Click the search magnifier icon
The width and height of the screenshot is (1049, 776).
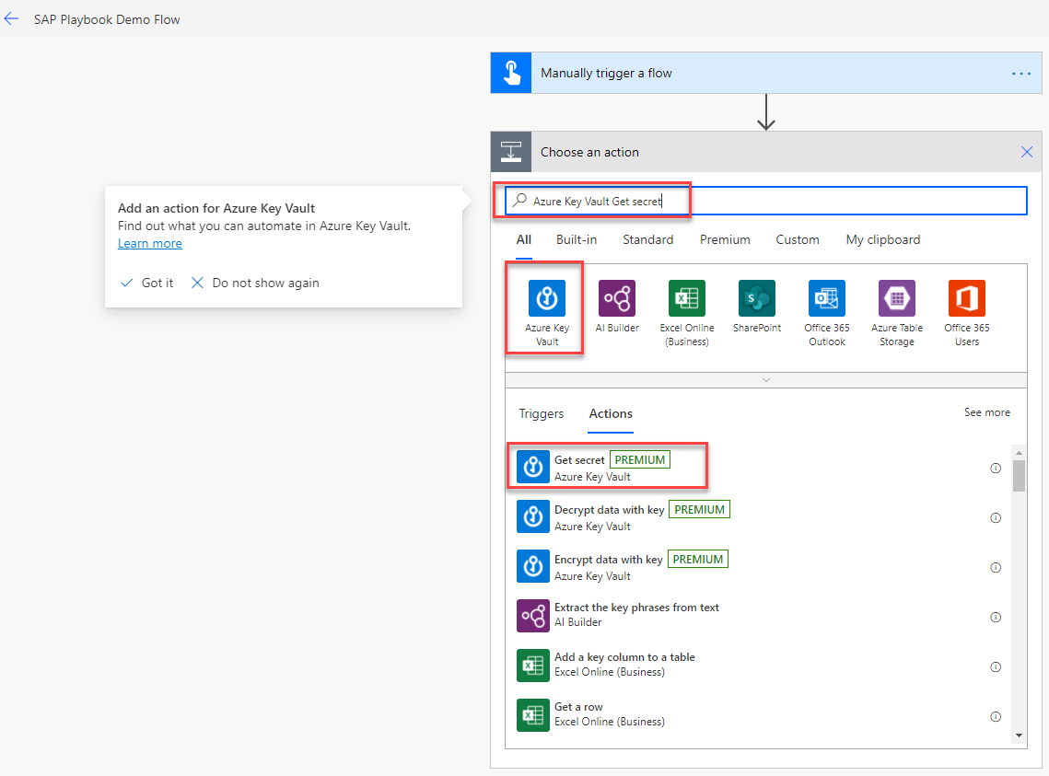tap(519, 200)
